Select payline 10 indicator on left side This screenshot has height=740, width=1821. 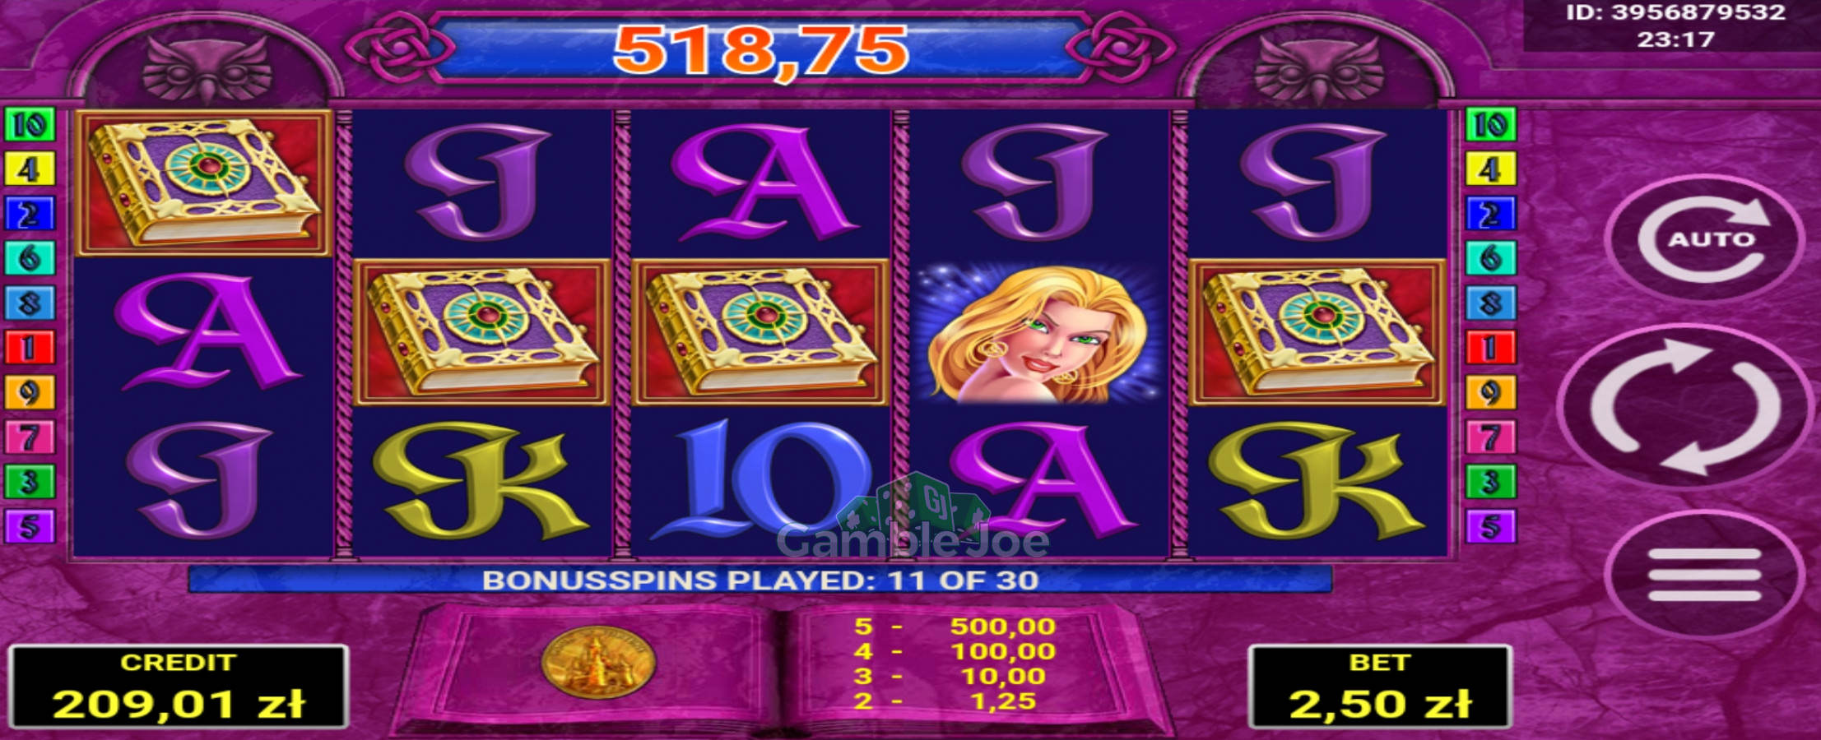point(30,125)
